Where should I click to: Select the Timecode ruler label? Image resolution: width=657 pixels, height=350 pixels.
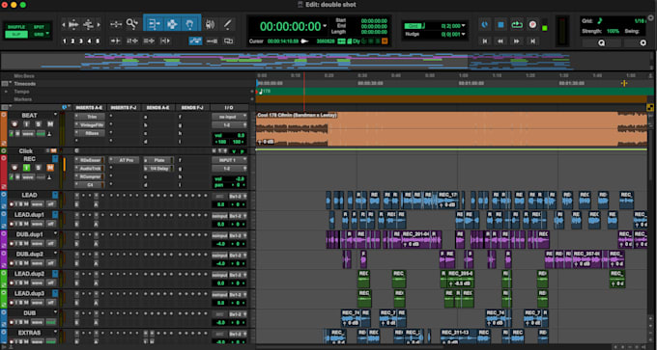tap(25, 84)
